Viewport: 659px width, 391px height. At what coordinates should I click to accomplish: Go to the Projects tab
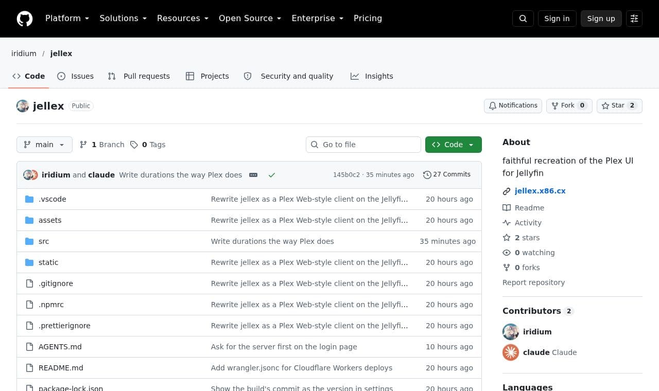tap(207, 76)
